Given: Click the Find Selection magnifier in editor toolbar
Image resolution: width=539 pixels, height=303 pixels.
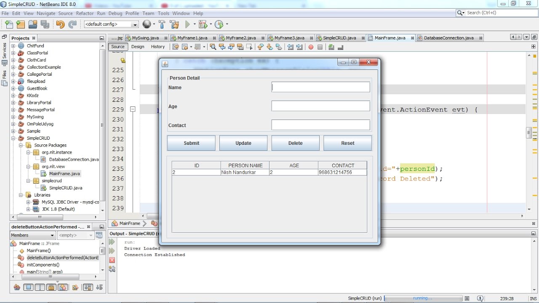Looking at the screenshot, I should pos(213,47).
